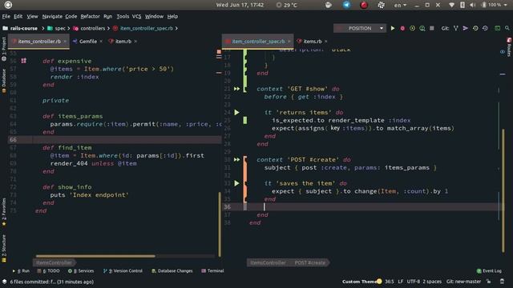The image size is (513, 288).
Task: Open the Tools menu
Action: coord(123,16)
